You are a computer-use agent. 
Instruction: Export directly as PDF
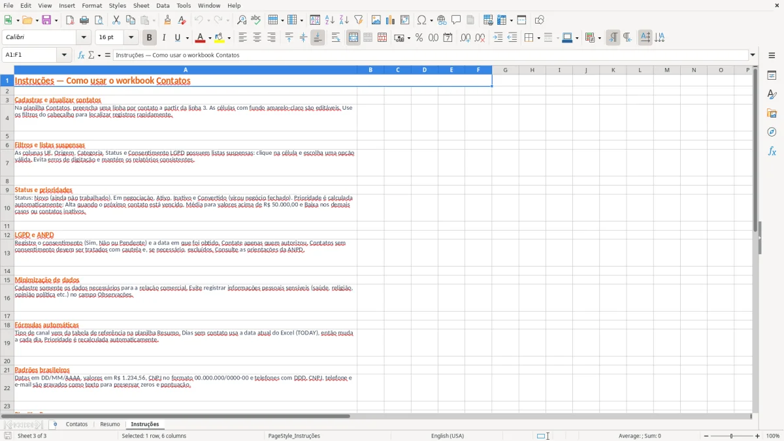point(70,20)
